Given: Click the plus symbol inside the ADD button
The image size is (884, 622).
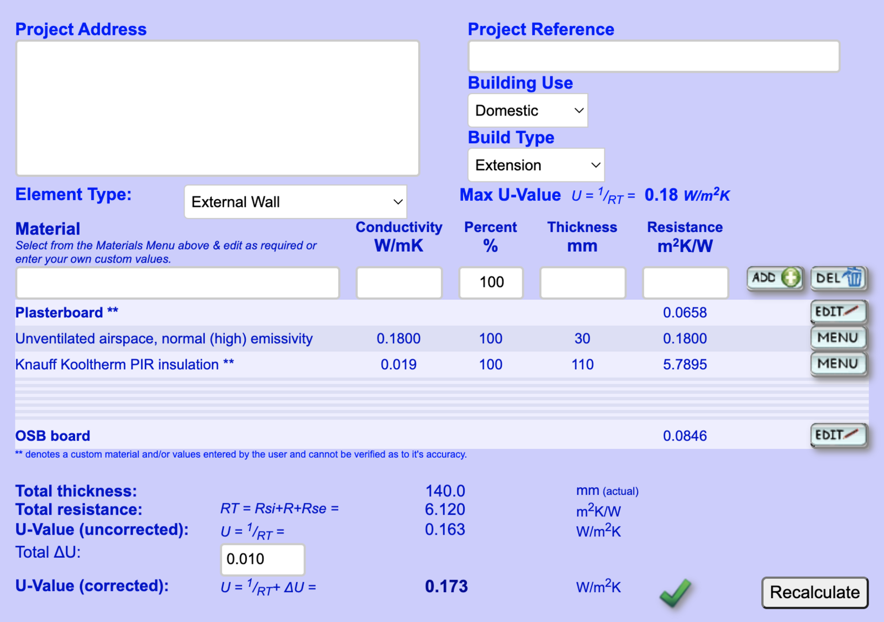Looking at the screenshot, I should pyautogui.click(x=791, y=279).
